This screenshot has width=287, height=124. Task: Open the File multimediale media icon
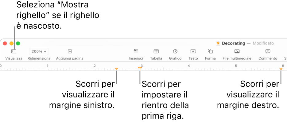coord(237,51)
